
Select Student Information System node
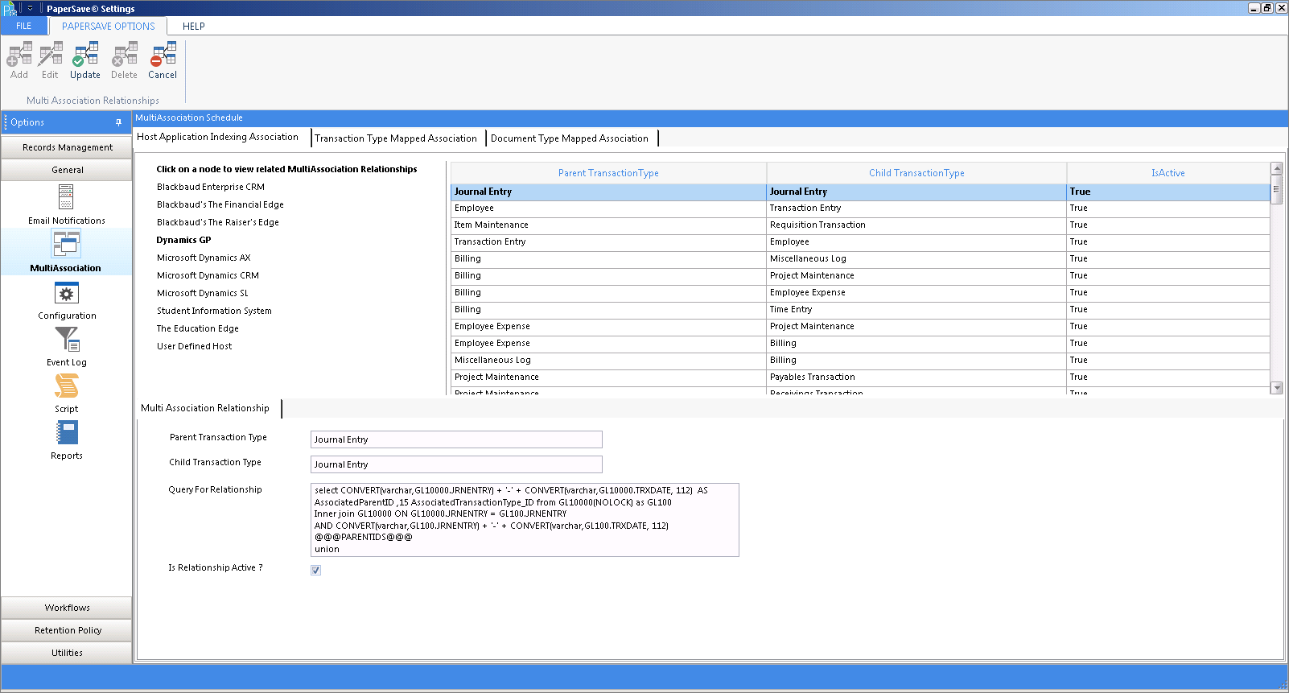[x=214, y=311]
